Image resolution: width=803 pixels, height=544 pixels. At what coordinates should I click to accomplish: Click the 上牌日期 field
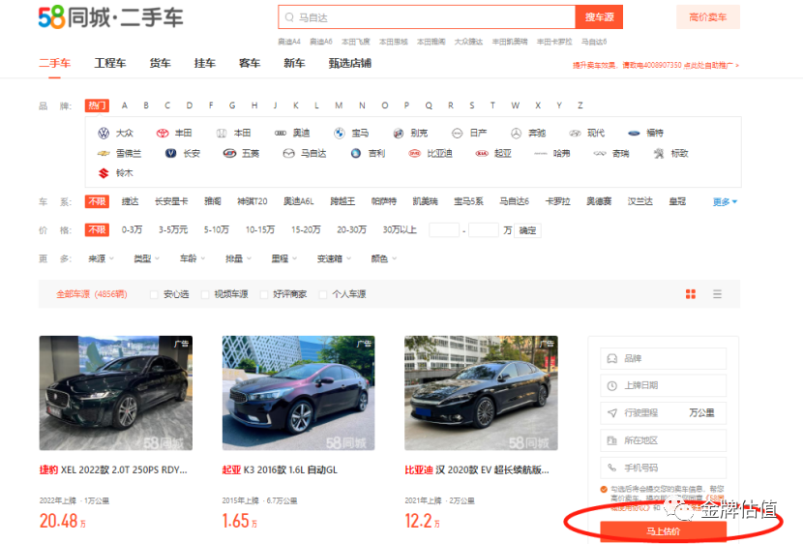click(663, 385)
